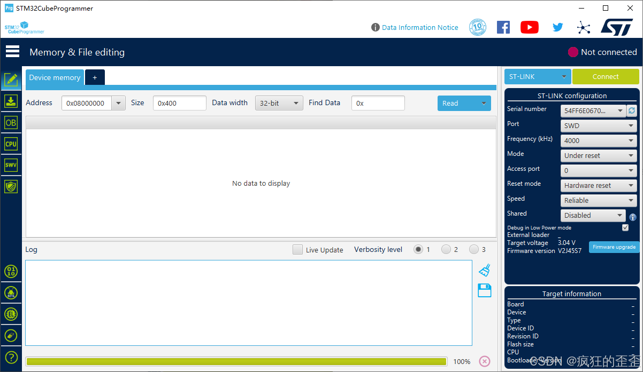Open the Facebook page icon
643x372 pixels.
(503, 27)
